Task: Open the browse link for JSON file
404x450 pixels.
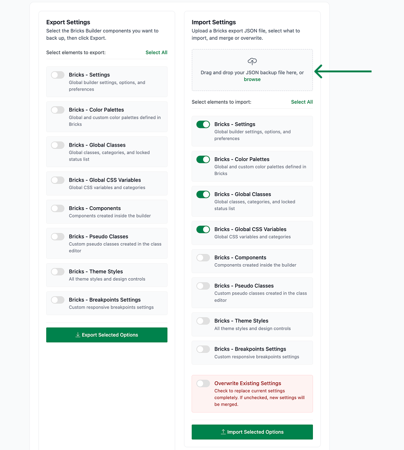Action: 252,79
